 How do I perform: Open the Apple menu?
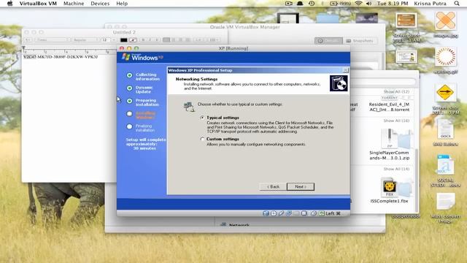[9, 4]
